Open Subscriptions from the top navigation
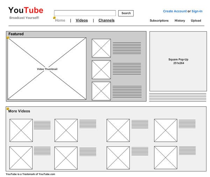Image resolution: width=210 pixels, height=177 pixels. point(159,21)
